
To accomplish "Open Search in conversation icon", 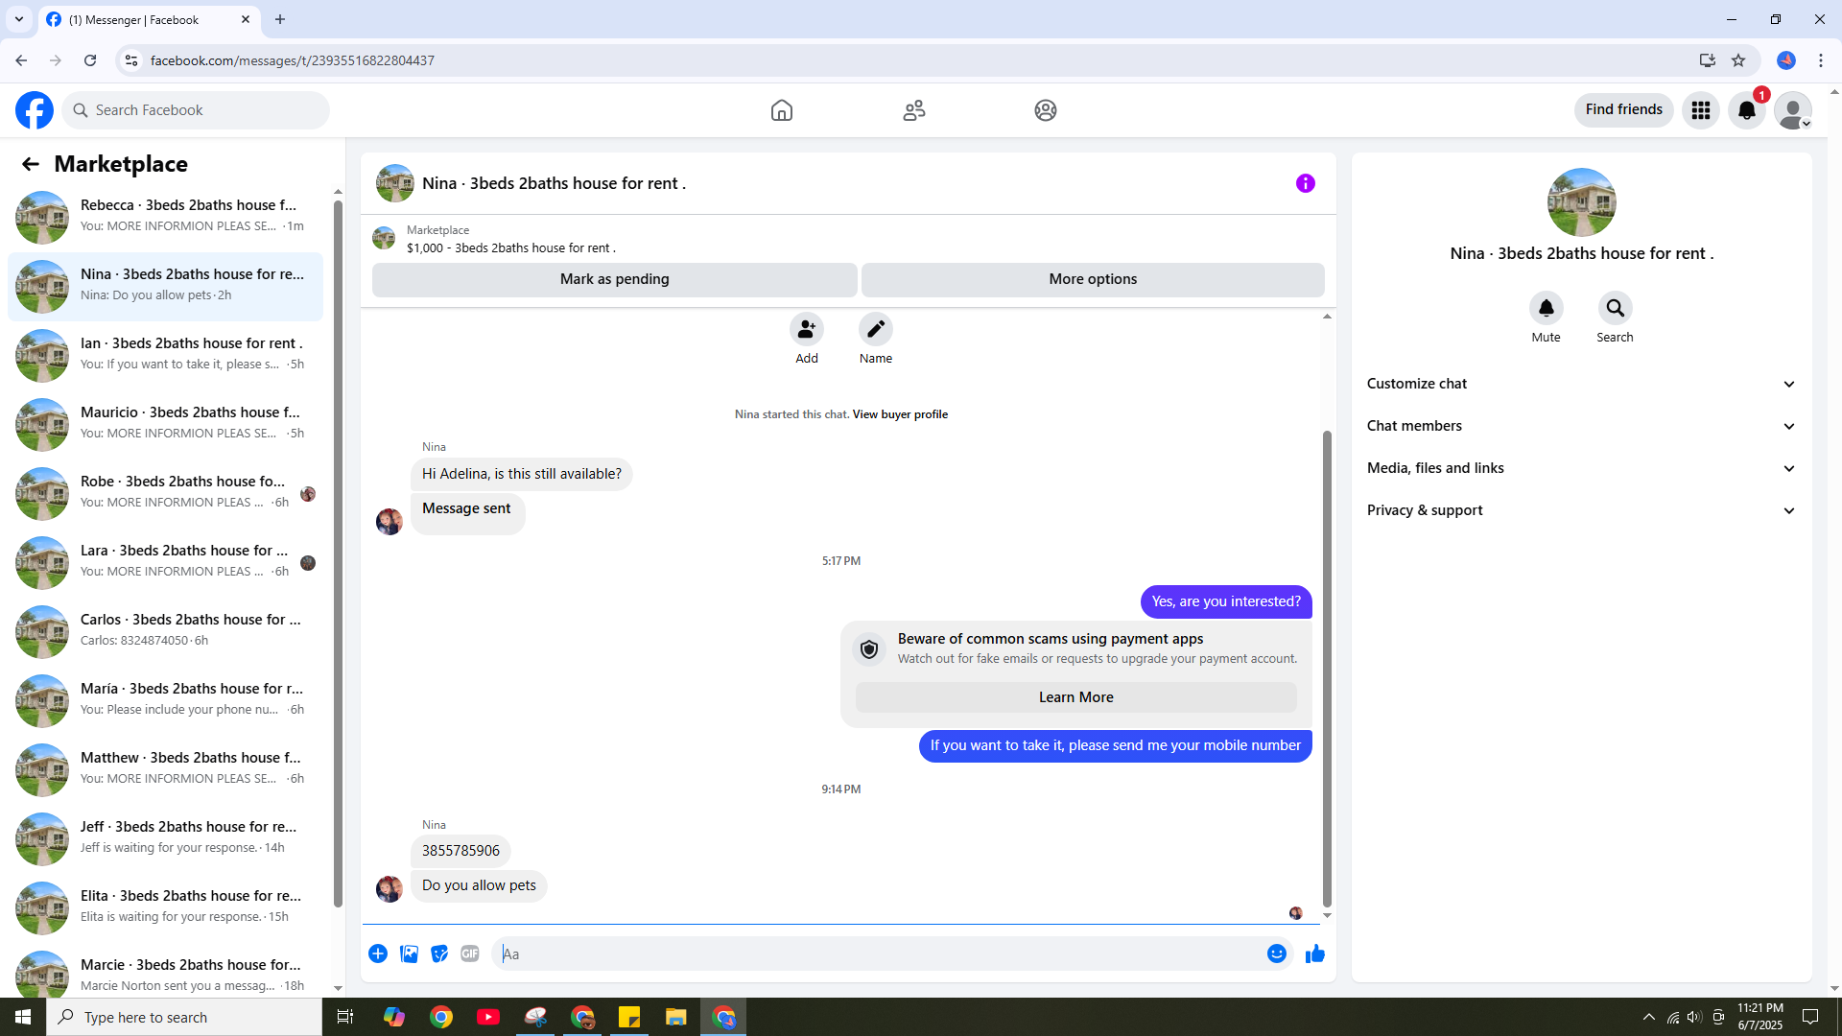I will point(1615,308).
